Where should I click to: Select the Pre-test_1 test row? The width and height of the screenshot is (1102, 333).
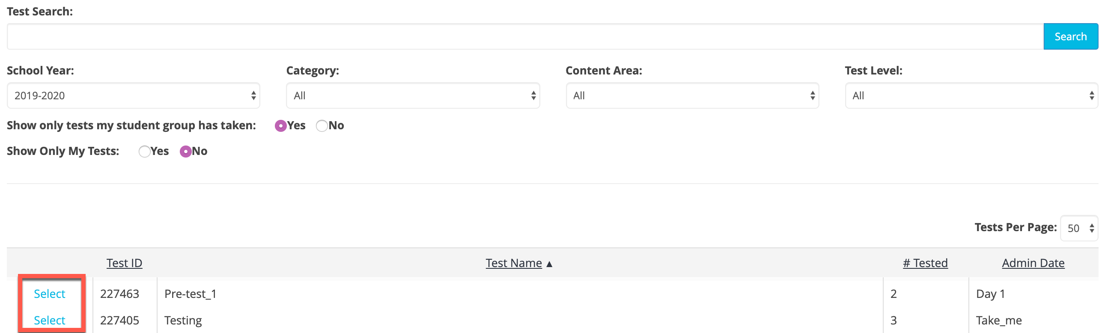point(50,294)
